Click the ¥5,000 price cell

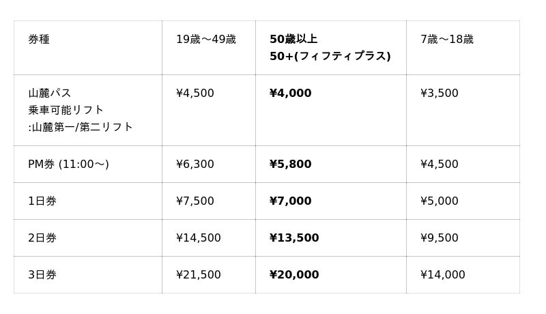coord(439,201)
